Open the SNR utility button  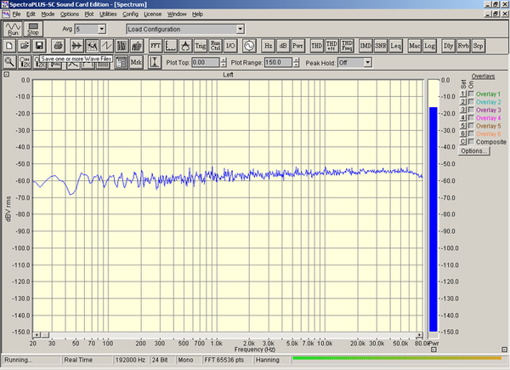(381, 46)
